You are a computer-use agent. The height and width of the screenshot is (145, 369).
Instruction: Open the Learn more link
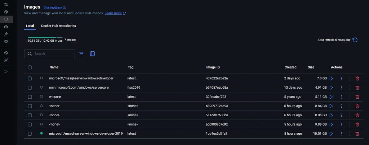click(x=115, y=13)
